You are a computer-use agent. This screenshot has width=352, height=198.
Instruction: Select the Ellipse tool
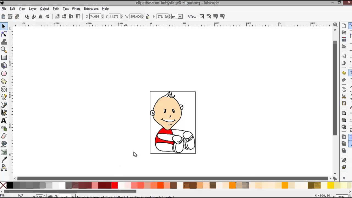click(x=4, y=73)
